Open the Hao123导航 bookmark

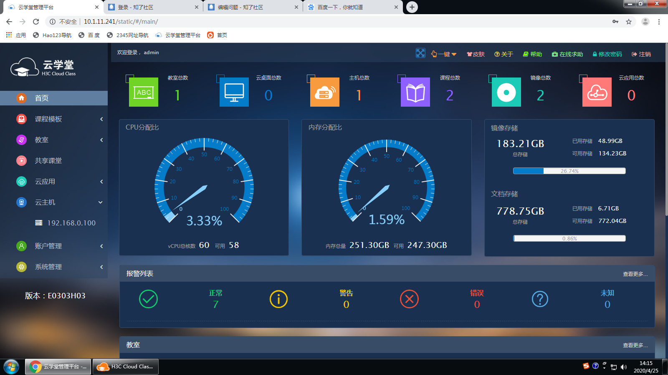pyautogui.click(x=52, y=35)
